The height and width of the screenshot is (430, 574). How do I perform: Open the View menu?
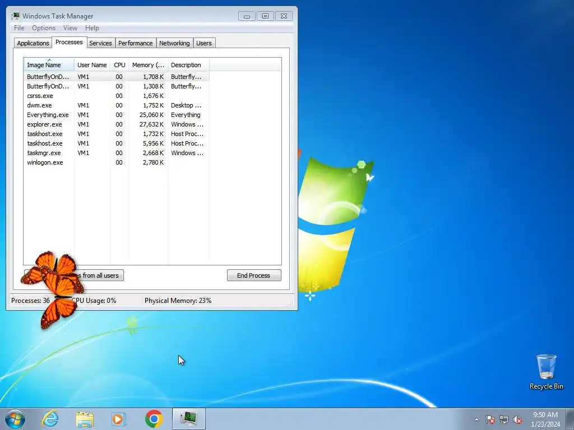(70, 28)
